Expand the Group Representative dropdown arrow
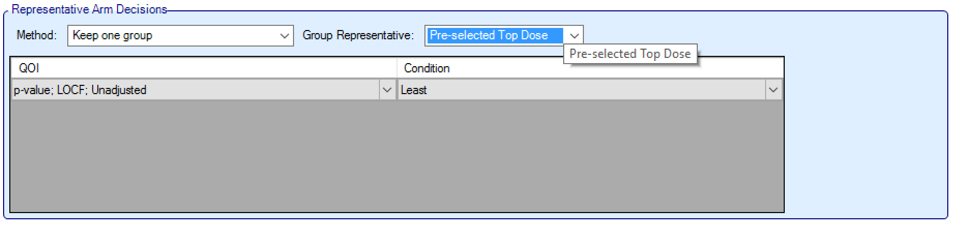The image size is (954, 226). 574,36
